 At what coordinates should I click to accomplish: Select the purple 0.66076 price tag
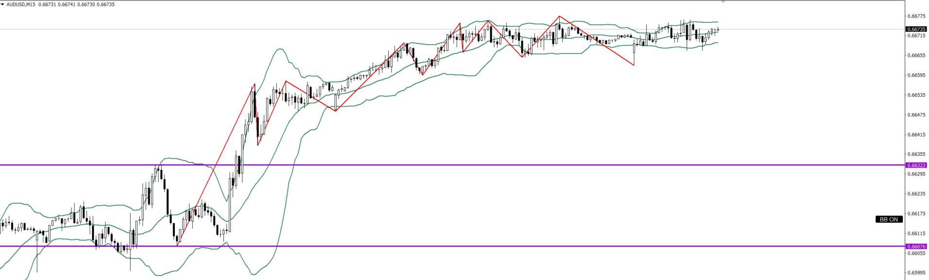(916, 246)
